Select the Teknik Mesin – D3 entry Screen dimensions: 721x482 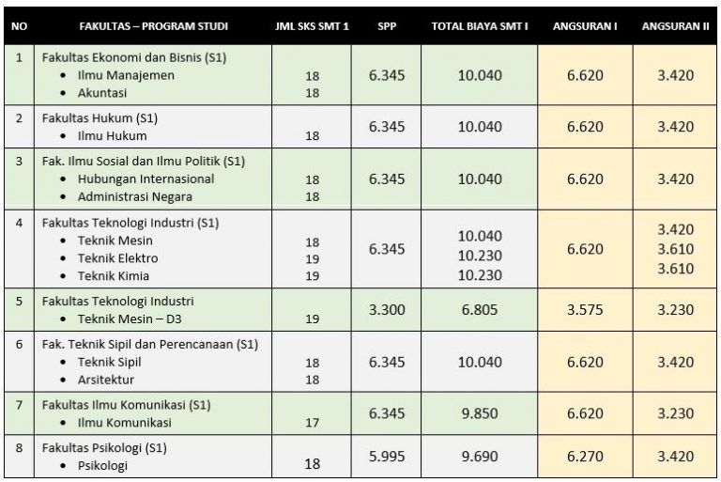click(130, 319)
